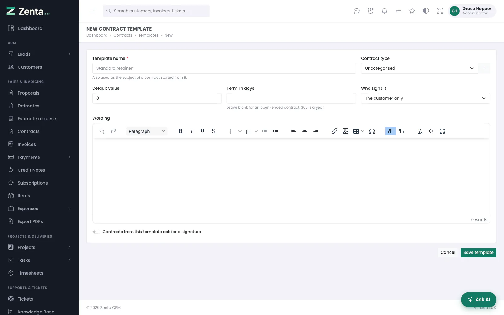The height and width of the screenshot is (315, 504).
Task: Open the Who signs it dropdown
Action: coord(426,98)
